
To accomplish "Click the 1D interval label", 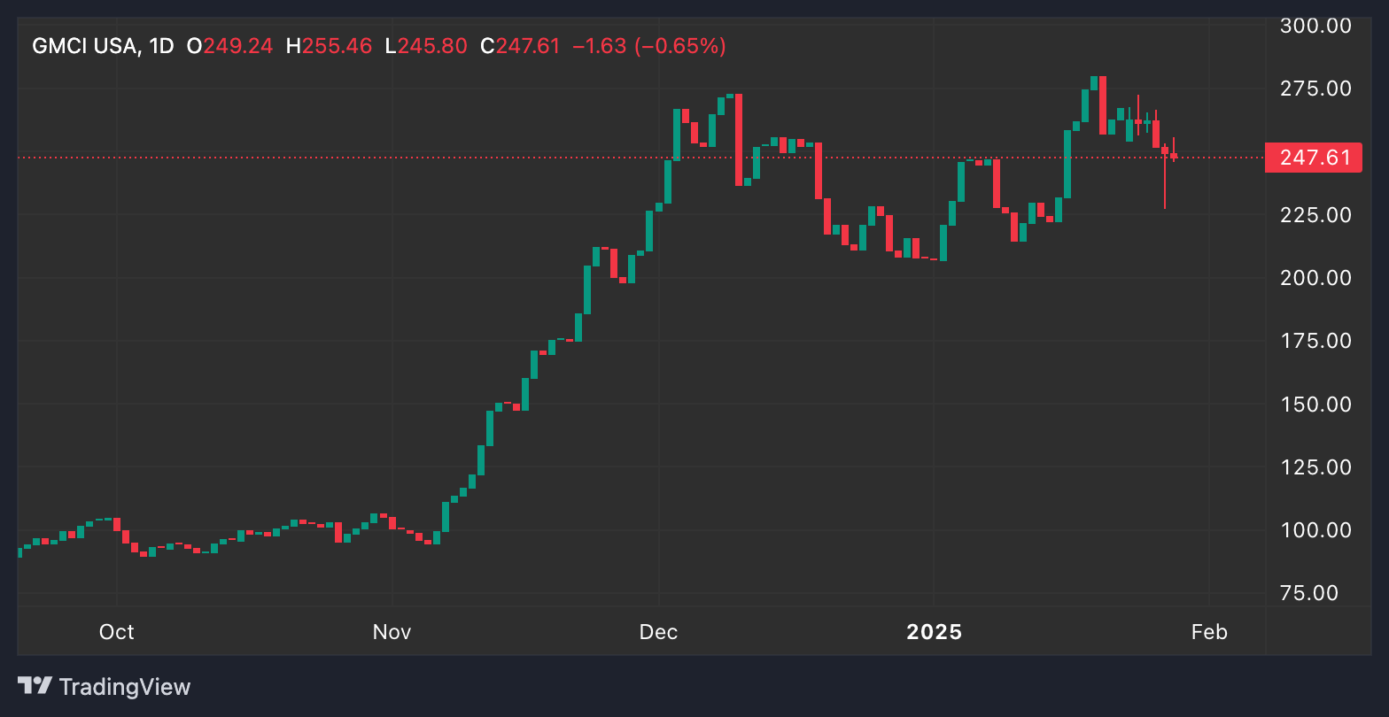I will point(161,46).
